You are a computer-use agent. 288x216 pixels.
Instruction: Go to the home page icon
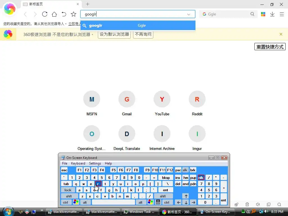tap(54, 14)
